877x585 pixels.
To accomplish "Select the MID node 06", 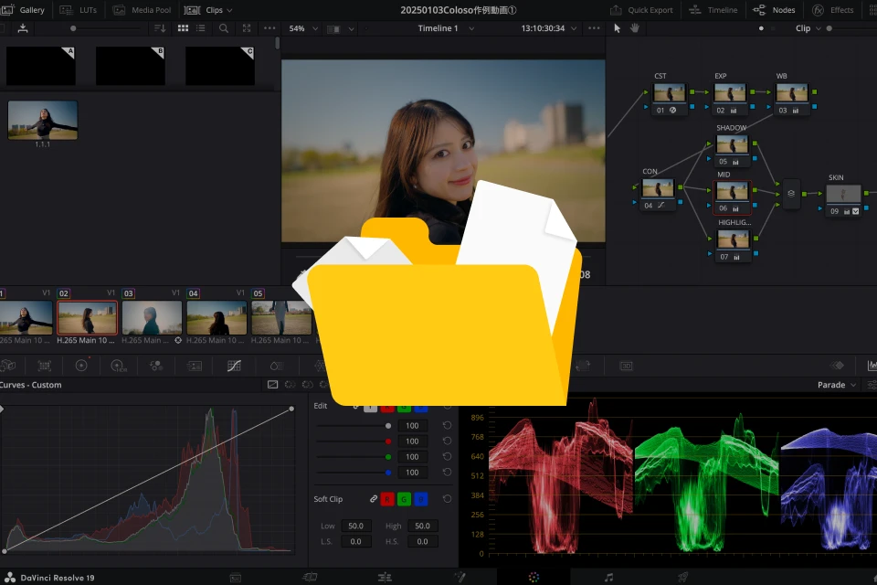I will (732, 197).
